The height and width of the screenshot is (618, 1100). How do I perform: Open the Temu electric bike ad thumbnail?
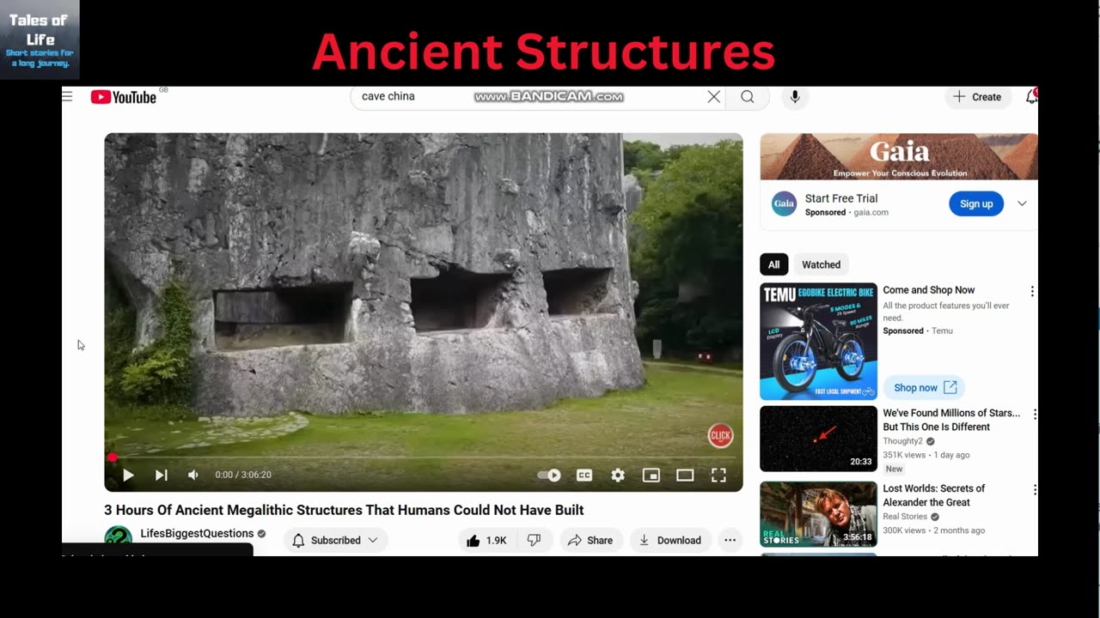[x=818, y=342]
